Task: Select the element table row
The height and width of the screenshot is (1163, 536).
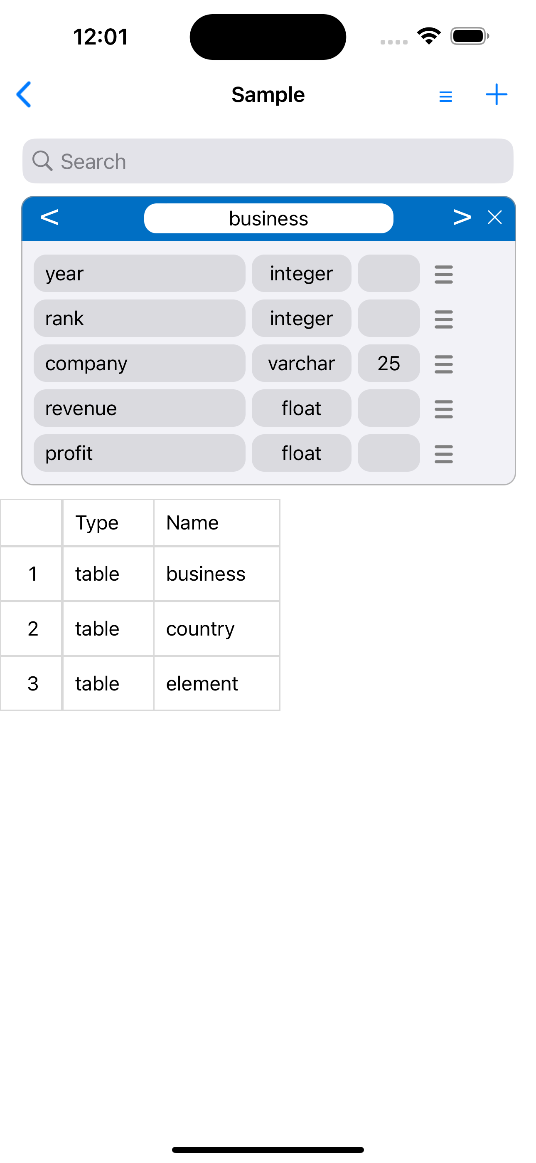Action: (202, 683)
